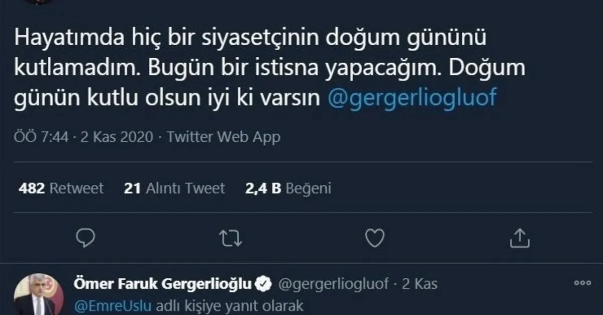Screen dimensions: 603x315
Task: Open the three-dot menu on Gergerlioğlu's reply
Action: tap(583, 283)
